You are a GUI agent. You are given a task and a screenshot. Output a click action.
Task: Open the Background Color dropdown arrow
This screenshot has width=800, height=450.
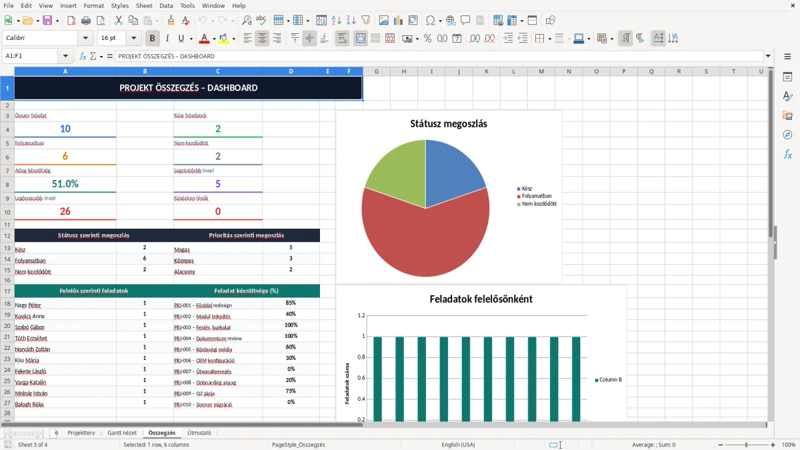click(x=233, y=39)
